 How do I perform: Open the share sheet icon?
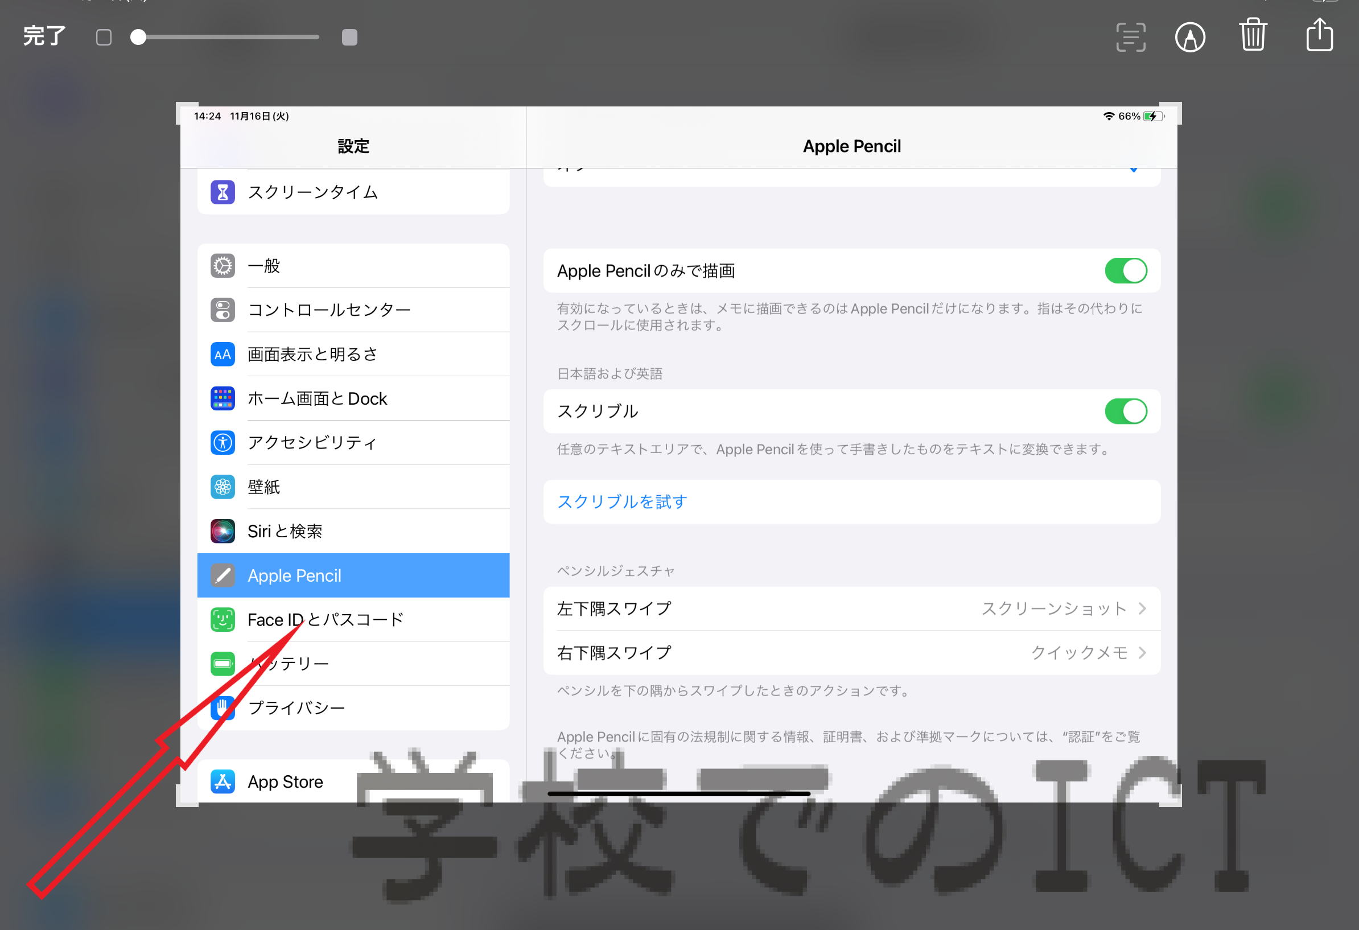click(1319, 35)
